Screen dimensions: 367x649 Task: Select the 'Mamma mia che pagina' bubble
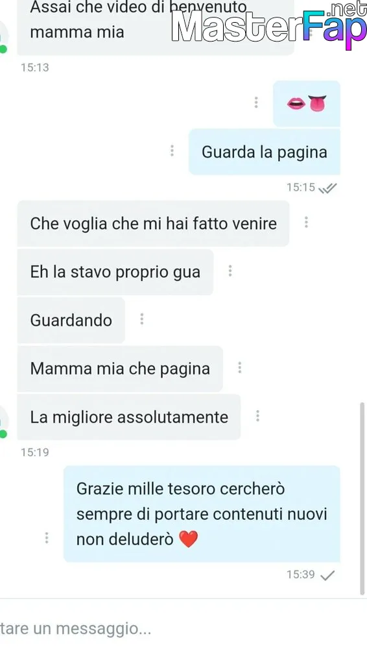click(120, 369)
